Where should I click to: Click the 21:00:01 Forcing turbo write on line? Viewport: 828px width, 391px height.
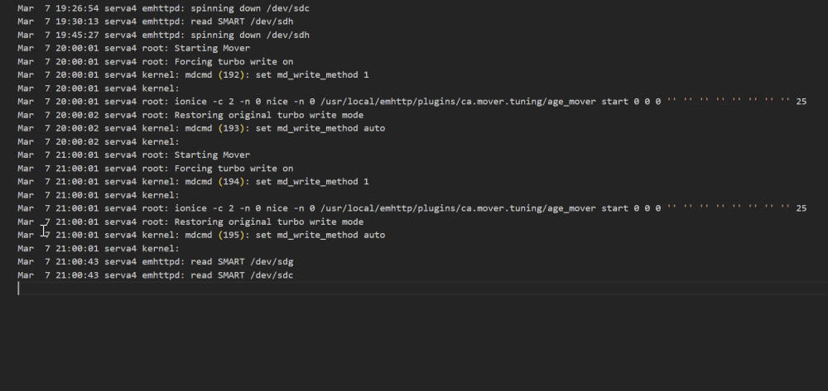pyautogui.click(x=156, y=169)
